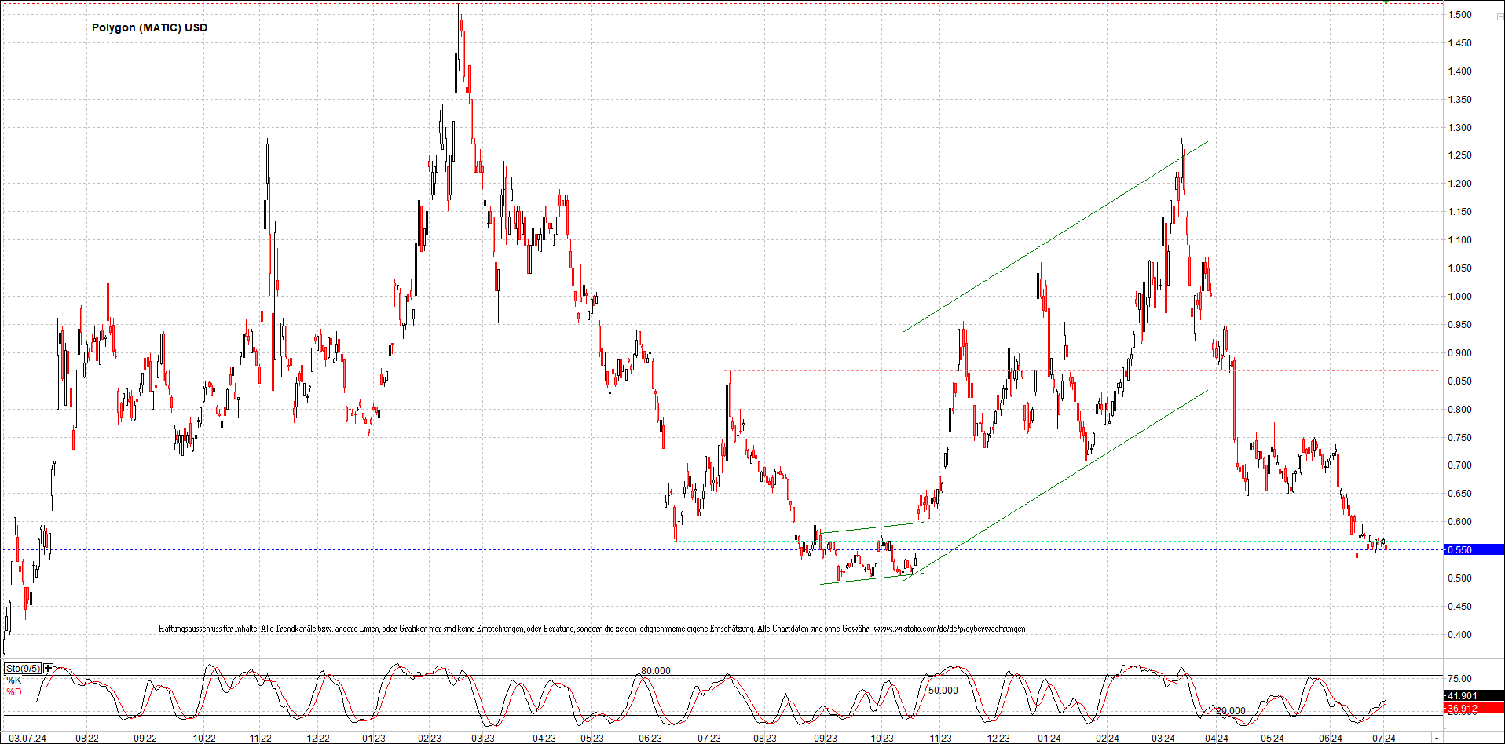The width and height of the screenshot is (1505, 744).
Task: Click the 1.500 price axis label
Action: pyautogui.click(x=1460, y=15)
